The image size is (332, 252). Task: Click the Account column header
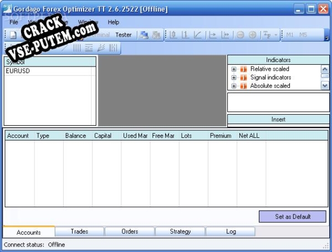[x=20, y=136]
